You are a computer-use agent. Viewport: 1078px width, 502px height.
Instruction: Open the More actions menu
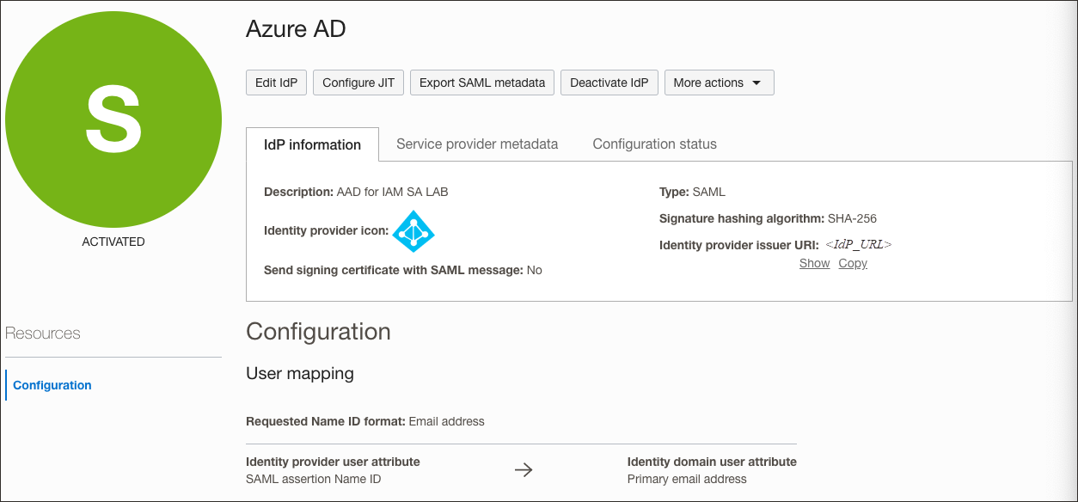point(719,83)
